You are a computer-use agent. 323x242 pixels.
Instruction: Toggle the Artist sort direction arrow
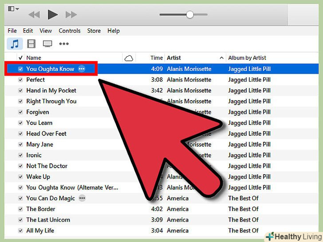(222, 58)
